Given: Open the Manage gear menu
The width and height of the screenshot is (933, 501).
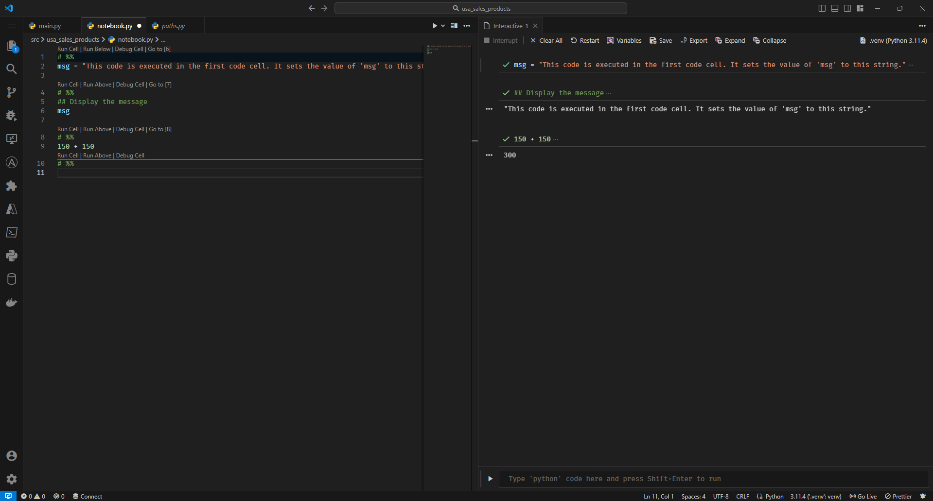Looking at the screenshot, I should (12, 479).
